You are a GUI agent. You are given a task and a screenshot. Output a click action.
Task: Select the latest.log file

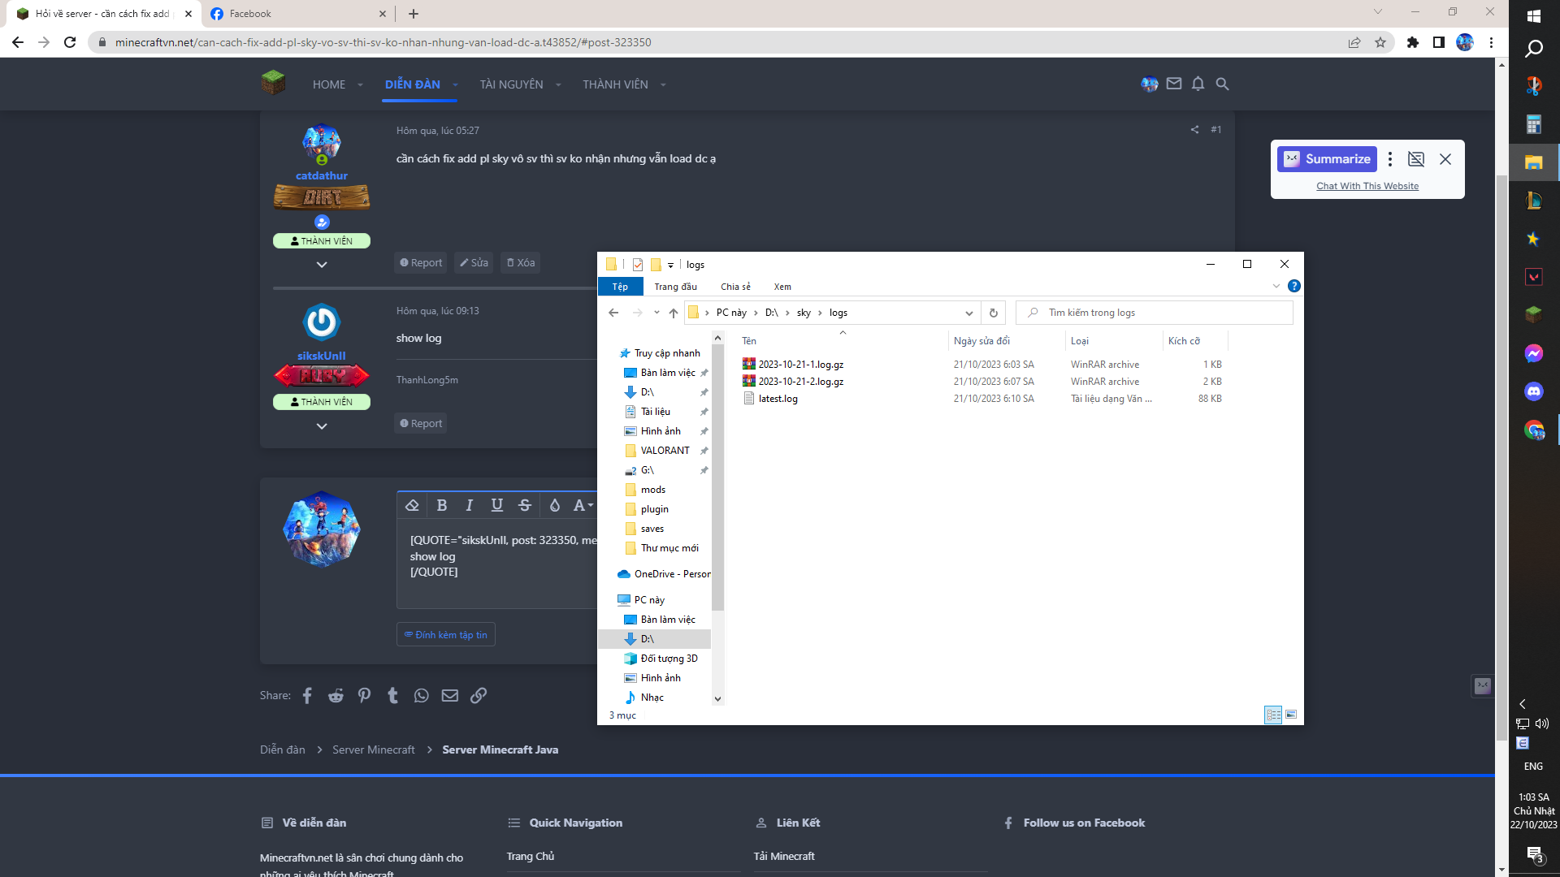pyautogui.click(x=778, y=399)
